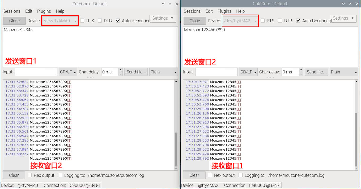Click Send file button in right window
This screenshot has width=361, height=189.
pos(316,72)
